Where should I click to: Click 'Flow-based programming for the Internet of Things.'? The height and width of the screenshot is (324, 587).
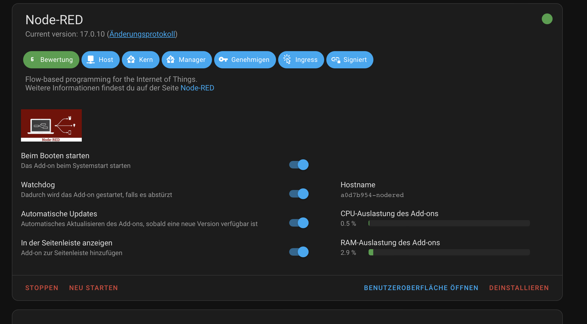tap(111, 79)
